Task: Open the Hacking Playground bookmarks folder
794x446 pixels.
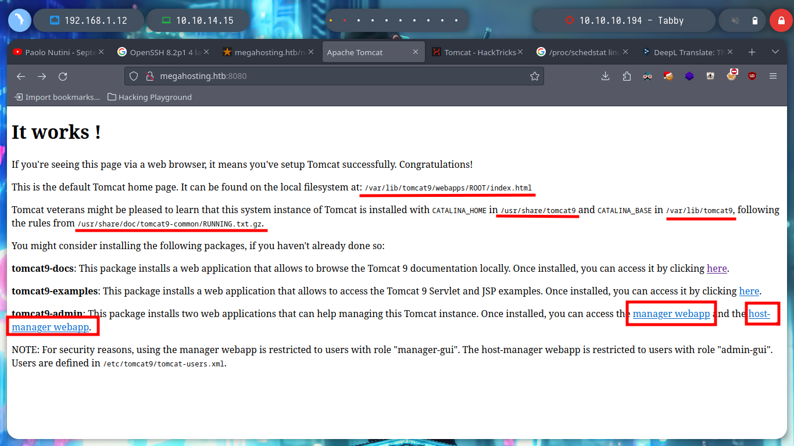Action: 149,97
